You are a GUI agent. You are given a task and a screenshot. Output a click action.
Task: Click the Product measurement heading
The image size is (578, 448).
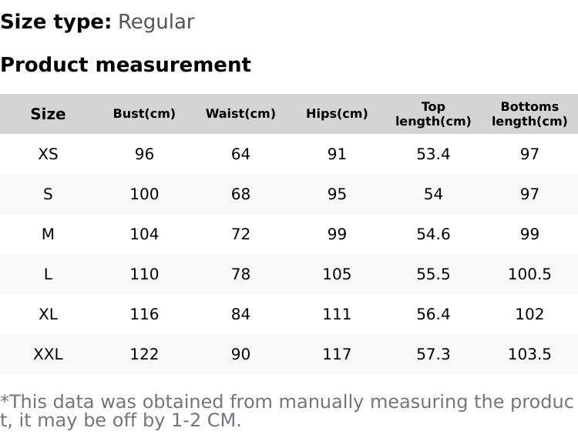pos(126,65)
